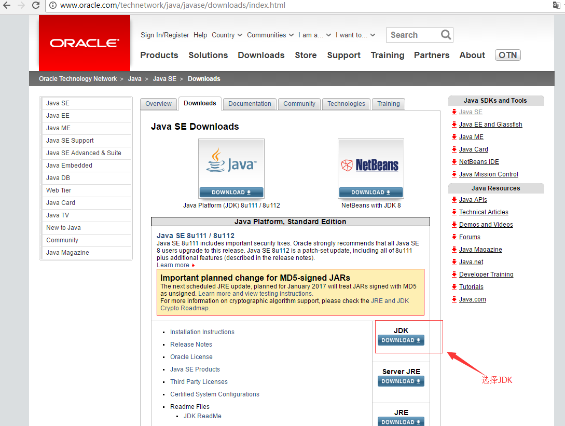
Task: Open the Store menu
Action: click(306, 55)
